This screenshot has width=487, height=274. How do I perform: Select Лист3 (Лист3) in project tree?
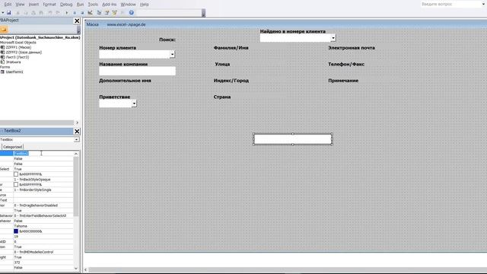click(x=18, y=57)
